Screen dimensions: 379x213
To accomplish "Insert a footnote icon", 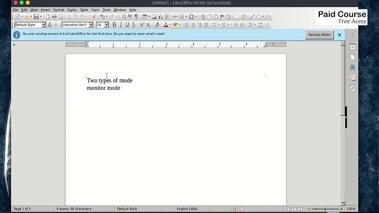I will (210, 17).
